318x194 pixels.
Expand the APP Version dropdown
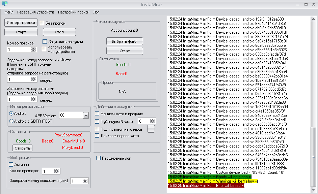tap(85, 116)
